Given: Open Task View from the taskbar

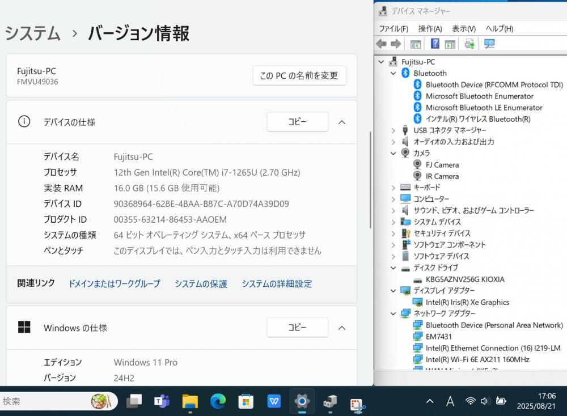Looking at the screenshot, I should point(134,401).
